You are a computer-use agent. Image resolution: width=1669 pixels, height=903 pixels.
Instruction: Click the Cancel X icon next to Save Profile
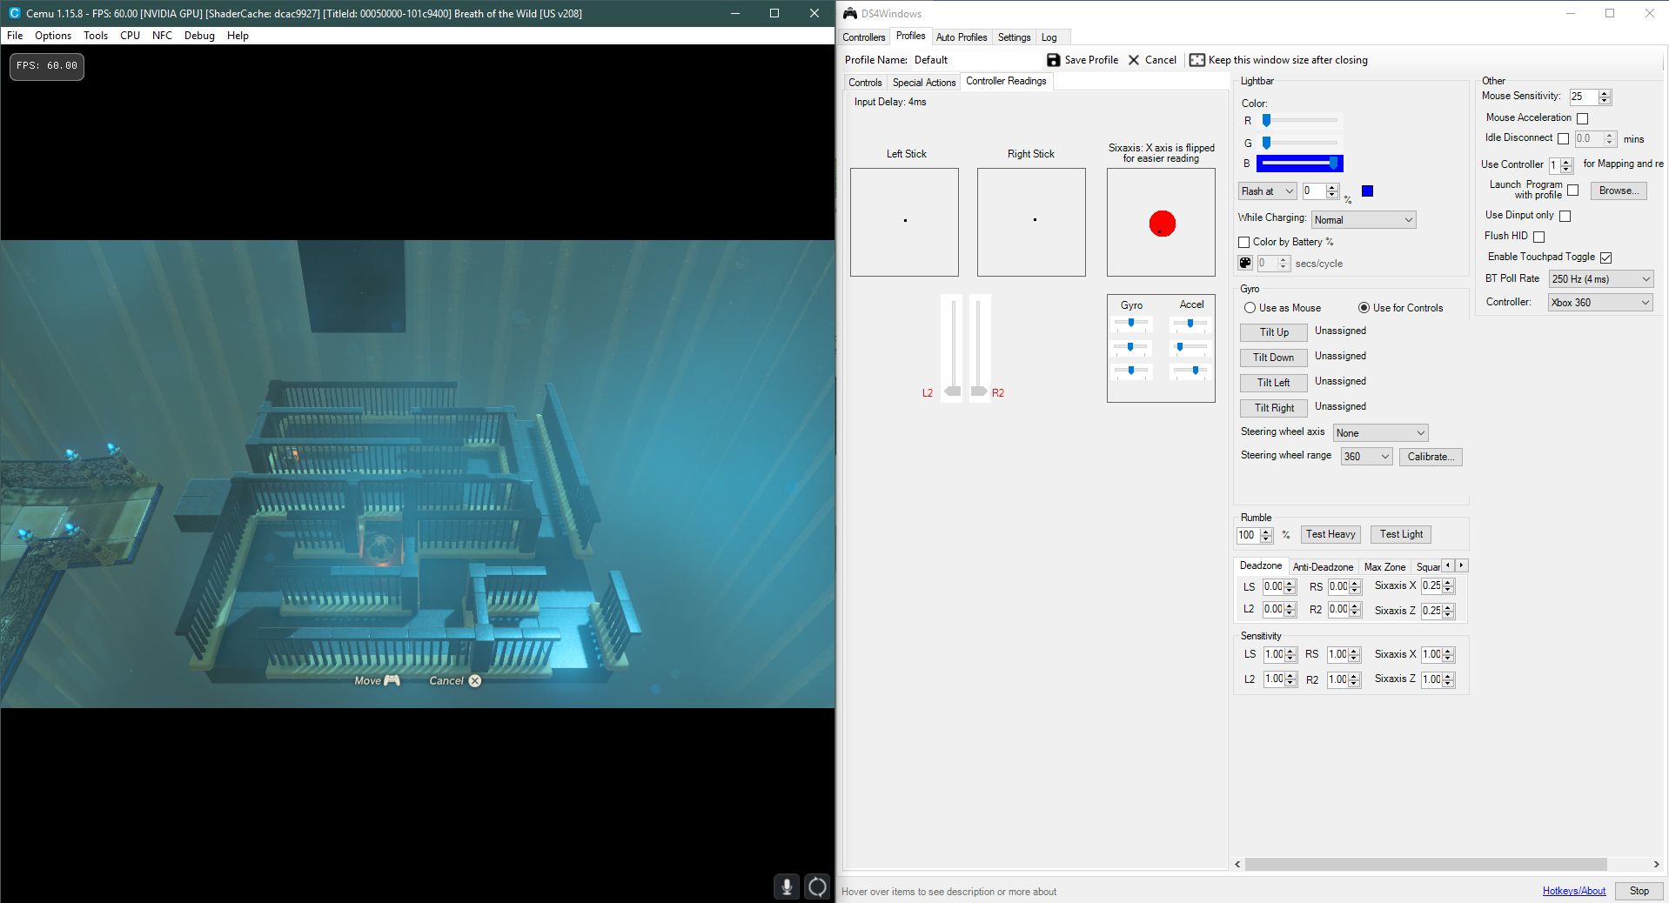point(1134,60)
